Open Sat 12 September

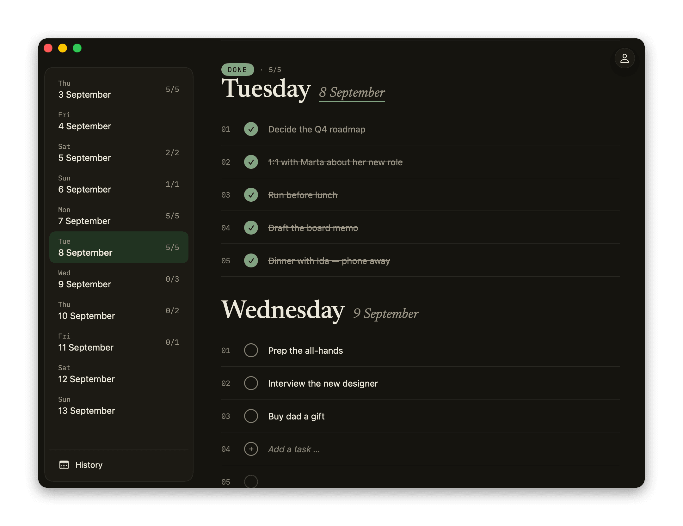pos(119,374)
